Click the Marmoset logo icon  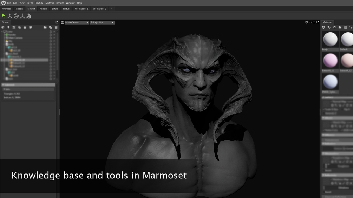4,3
